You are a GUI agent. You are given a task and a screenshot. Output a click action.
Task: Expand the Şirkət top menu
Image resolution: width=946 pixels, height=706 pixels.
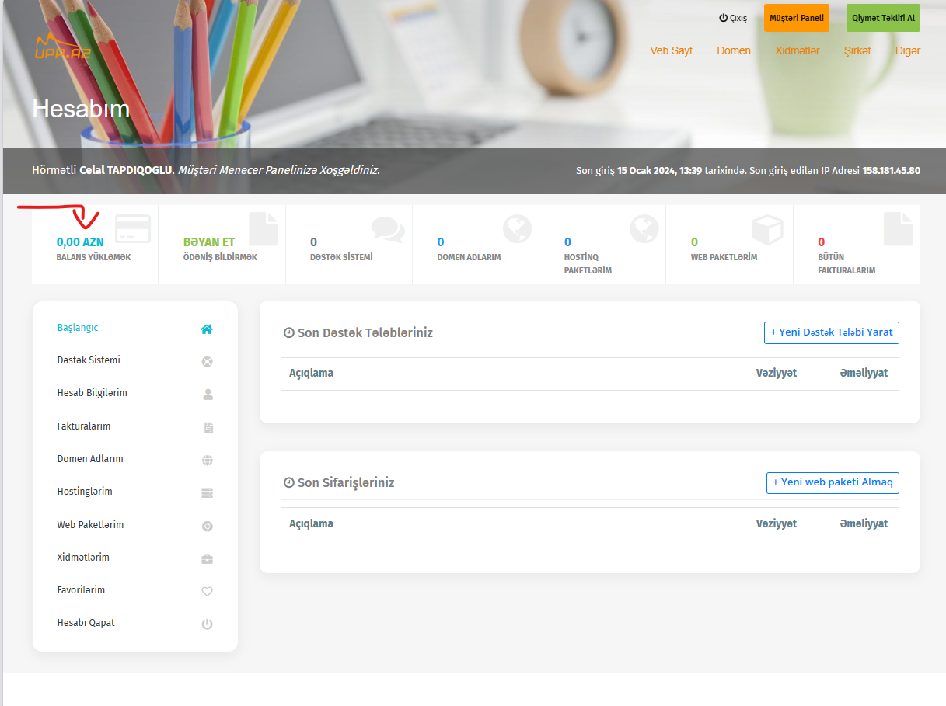coord(857,50)
